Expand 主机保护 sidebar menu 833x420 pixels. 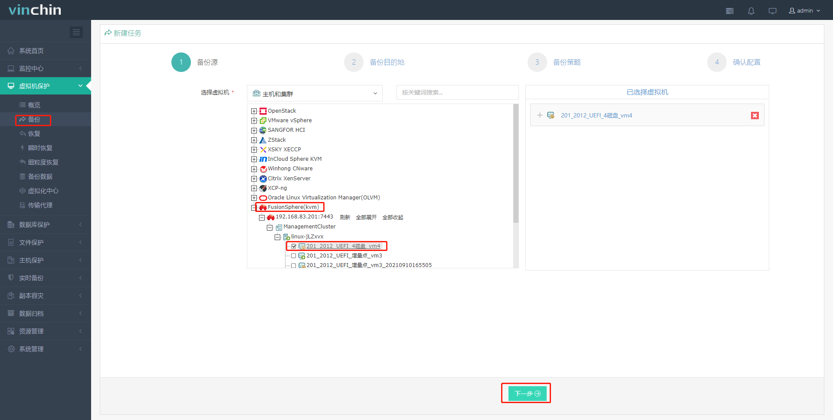(x=46, y=260)
